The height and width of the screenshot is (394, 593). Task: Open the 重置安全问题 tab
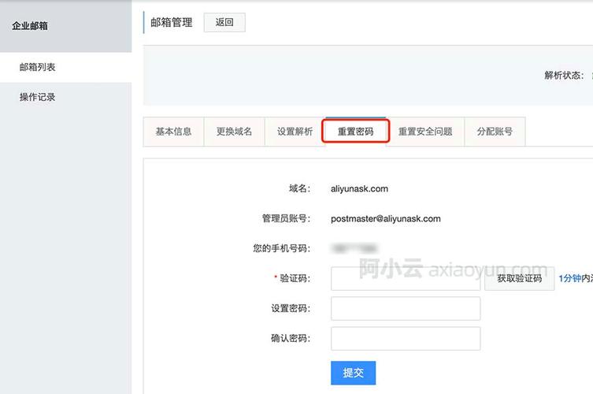click(x=425, y=132)
